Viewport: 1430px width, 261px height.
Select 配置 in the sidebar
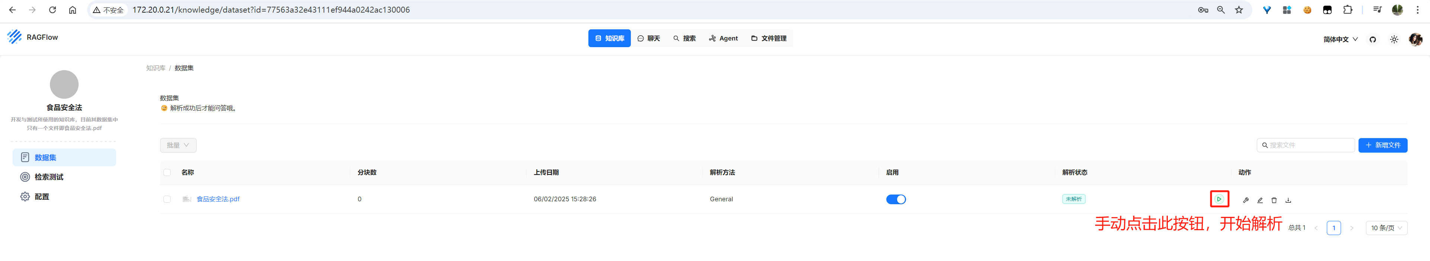pyautogui.click(x=64, y=196)
